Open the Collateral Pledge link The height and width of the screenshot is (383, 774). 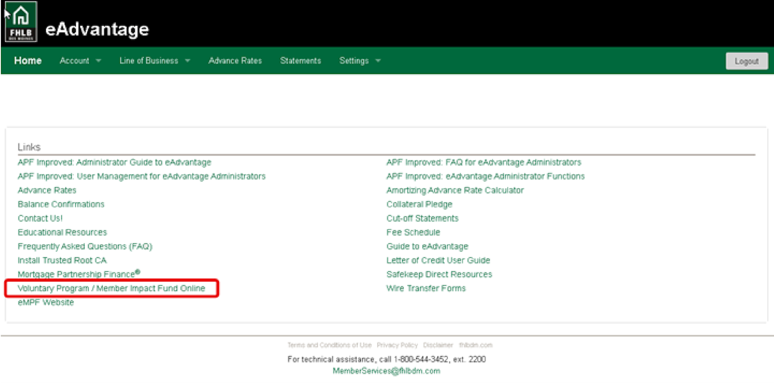pyautogui.click(x=419, y=204)
